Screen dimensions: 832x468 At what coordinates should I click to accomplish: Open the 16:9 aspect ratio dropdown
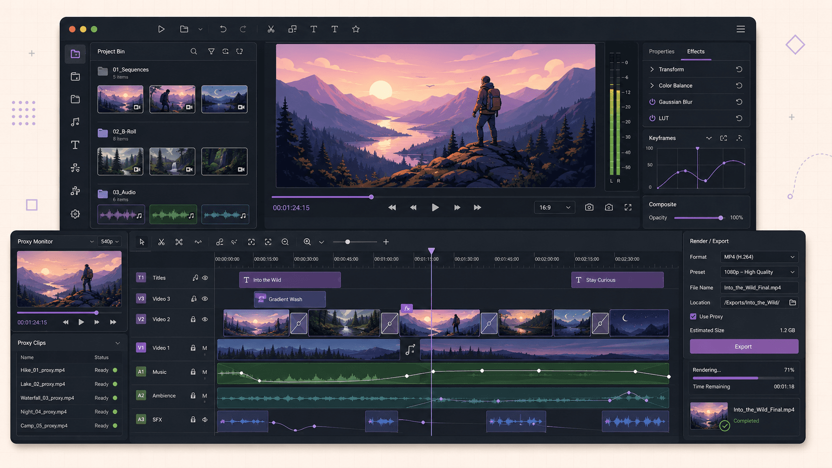pos(554,207)
